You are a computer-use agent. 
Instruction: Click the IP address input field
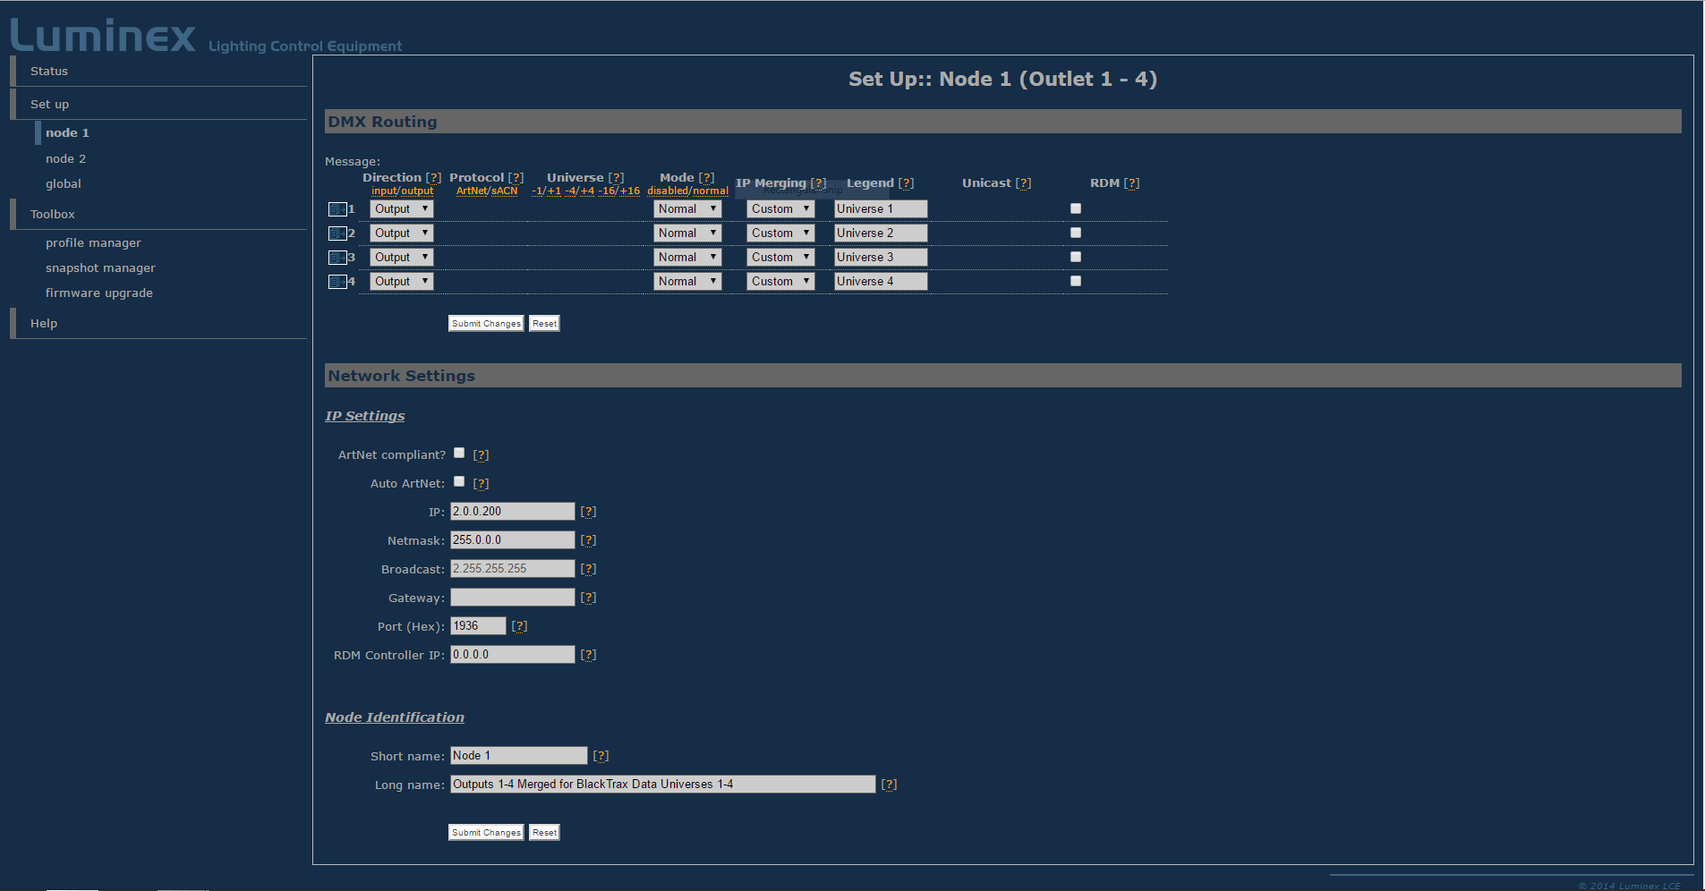coord(512,512)
